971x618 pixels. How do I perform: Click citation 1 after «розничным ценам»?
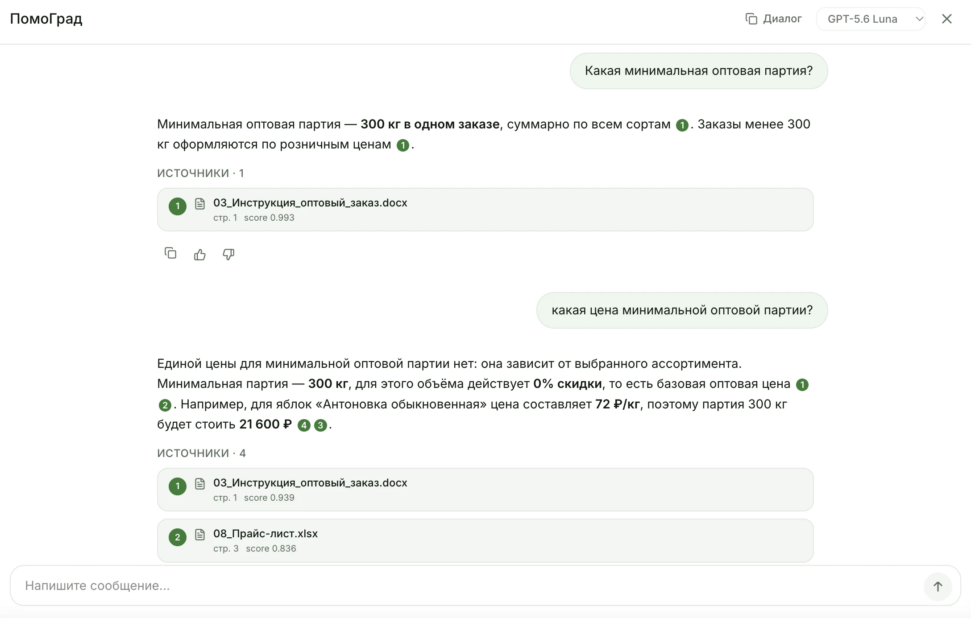point(403,145)
